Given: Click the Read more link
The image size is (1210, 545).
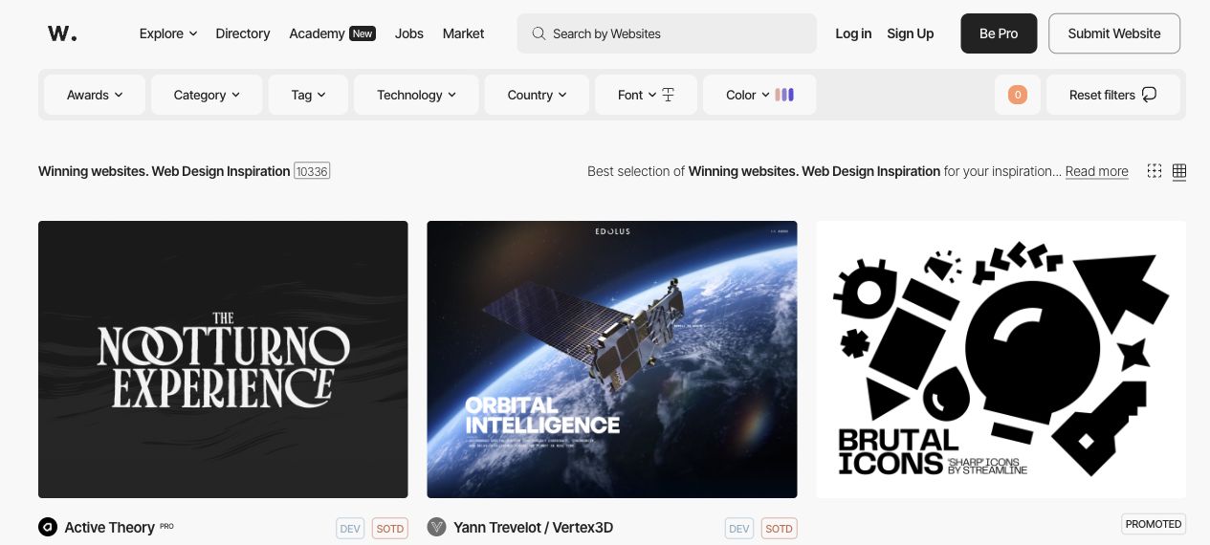Looking at the screenshot, I should tap(1096, 171).
